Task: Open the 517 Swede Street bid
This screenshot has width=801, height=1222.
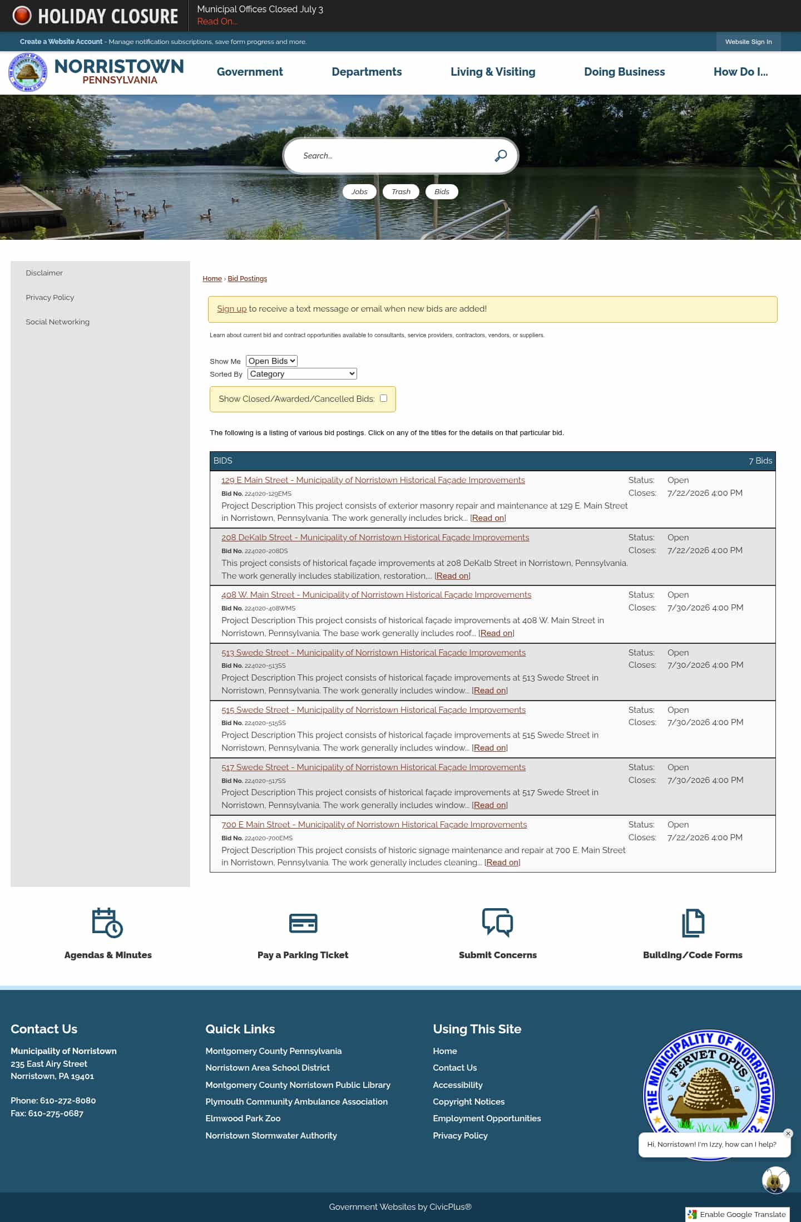Action: point(373,767)
